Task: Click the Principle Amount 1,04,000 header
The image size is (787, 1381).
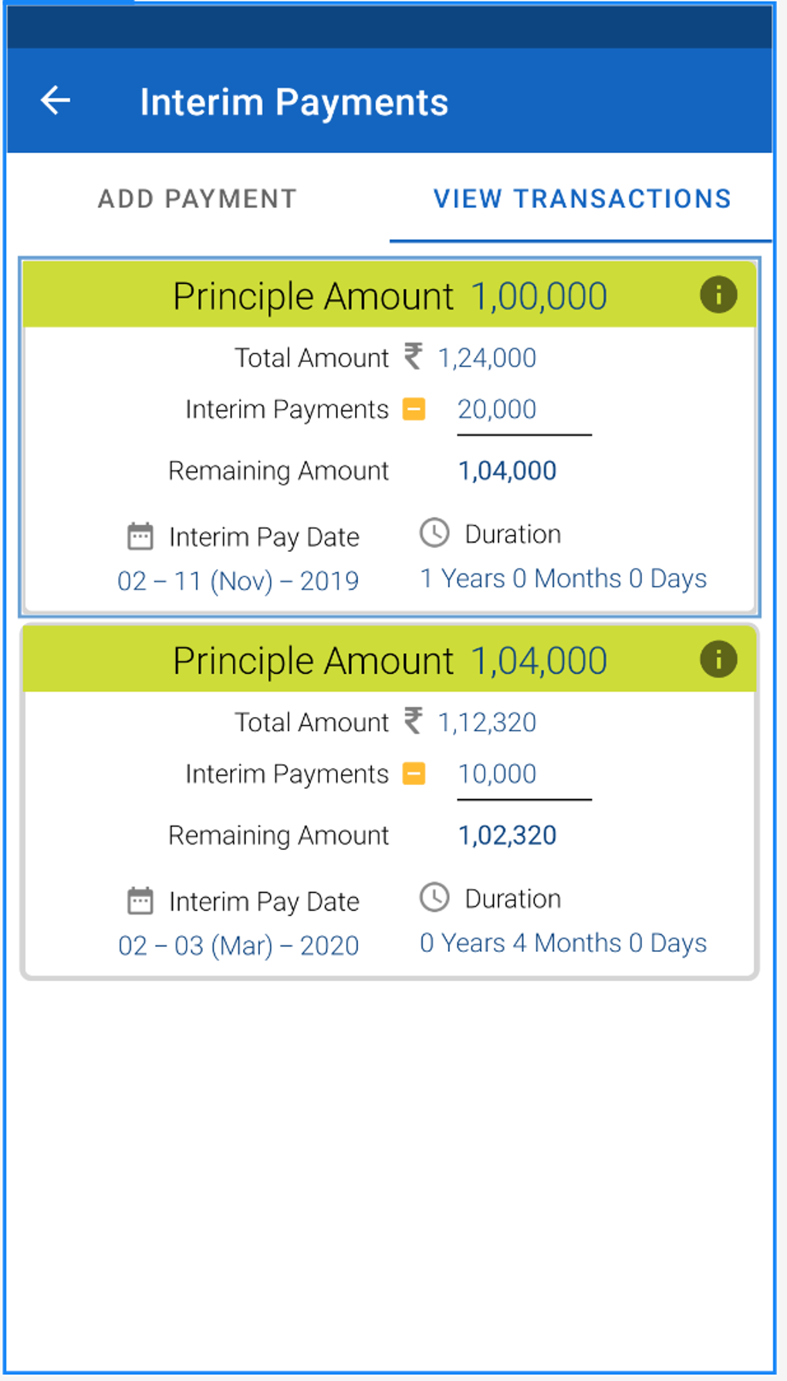Action: click(x=390, y=661)
